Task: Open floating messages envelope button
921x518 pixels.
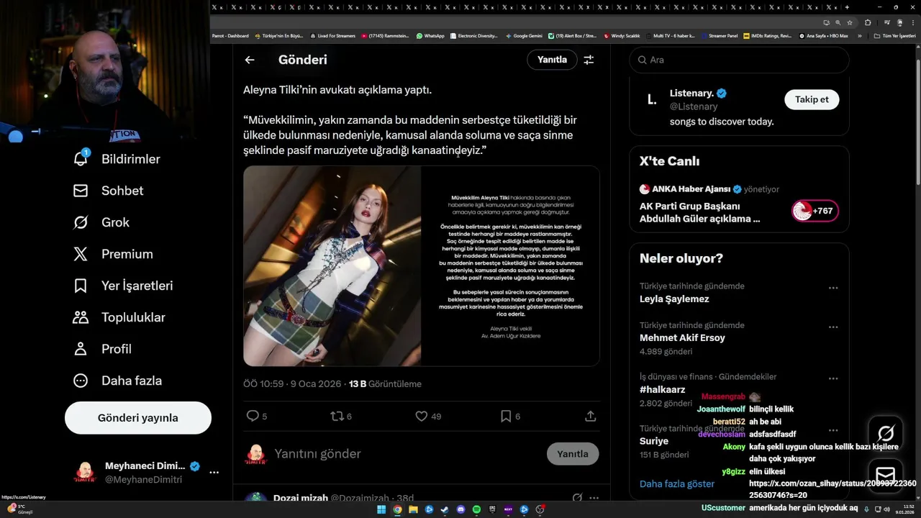Action: tap(886, 476)
